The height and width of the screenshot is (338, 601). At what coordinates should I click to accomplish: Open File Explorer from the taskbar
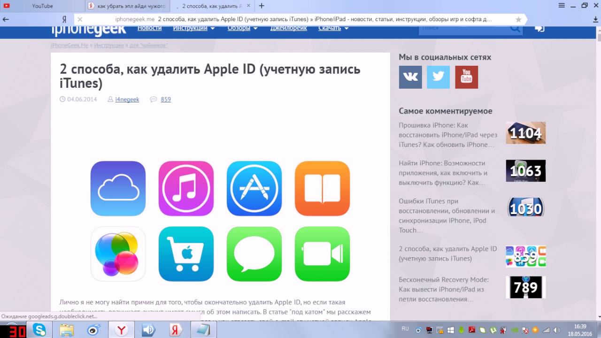67,330
